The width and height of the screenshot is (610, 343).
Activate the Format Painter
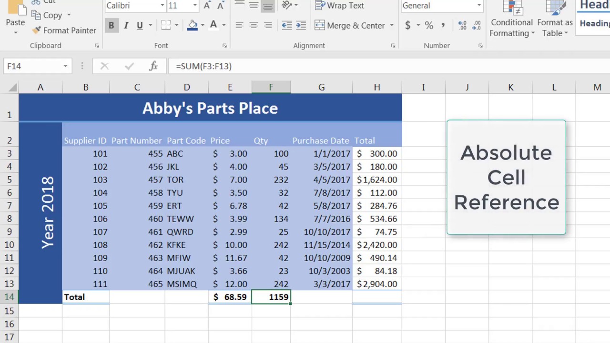click(64, 30)
